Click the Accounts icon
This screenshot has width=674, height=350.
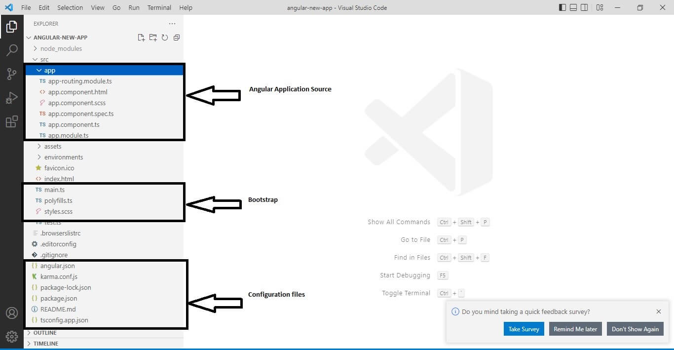coord(12,313)
